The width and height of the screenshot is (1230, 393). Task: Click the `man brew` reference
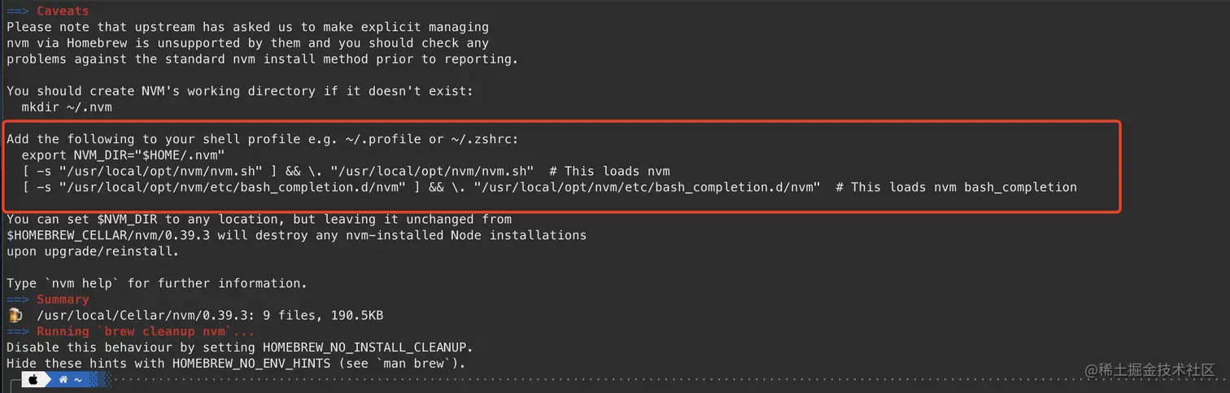[412, 364]
